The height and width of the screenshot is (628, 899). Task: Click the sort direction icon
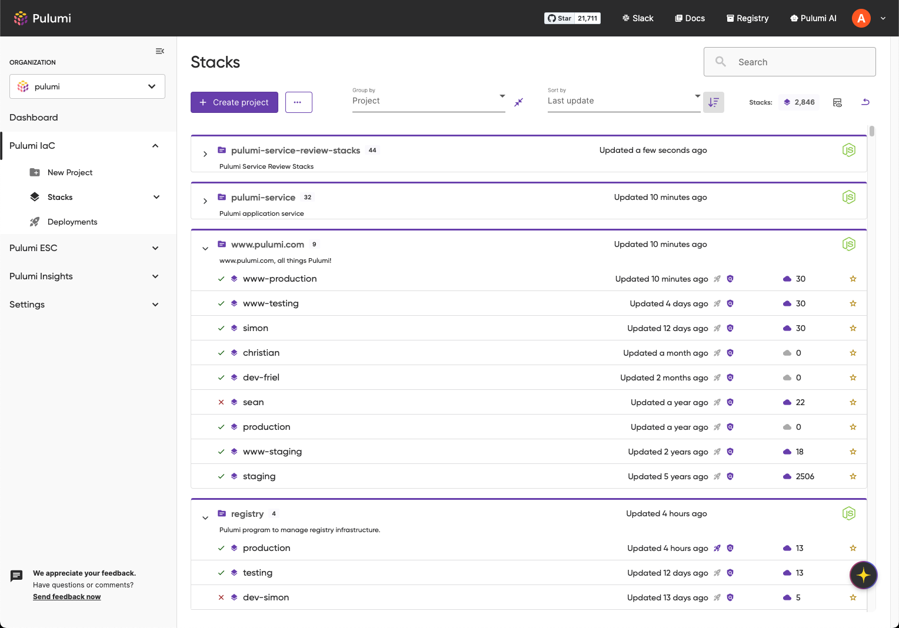tap(713, 102)
